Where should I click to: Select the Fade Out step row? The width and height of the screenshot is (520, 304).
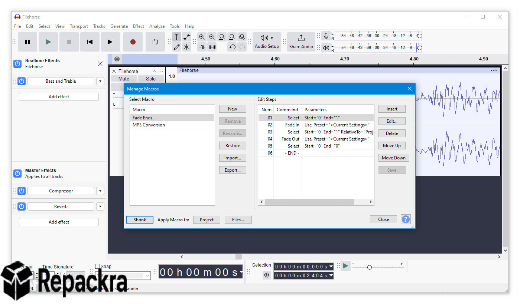pyautogui.click(x=316, y=139)
